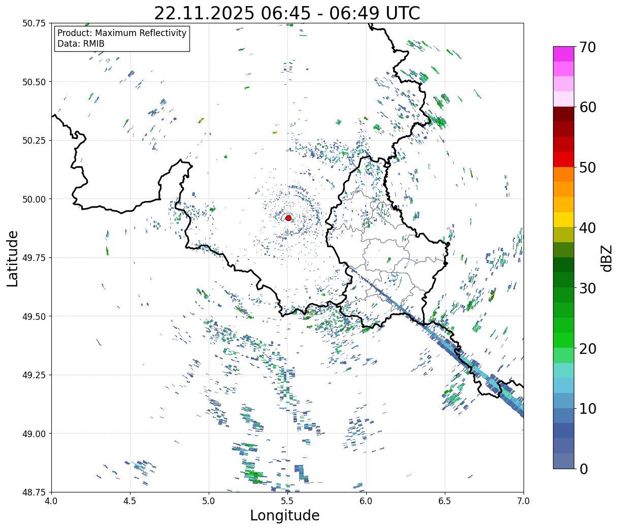Click the plot title with date and time
Screen dimensions: 619x528
(x=287, y=13)
